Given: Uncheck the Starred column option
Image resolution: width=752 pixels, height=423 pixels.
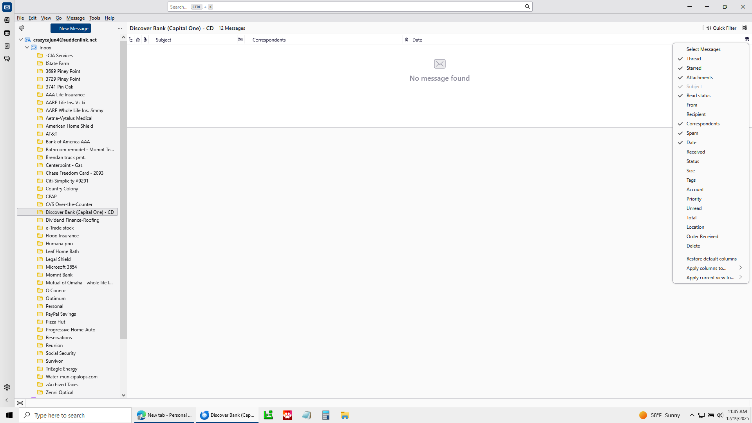Looking at the screenshot, I should [694, 68].
